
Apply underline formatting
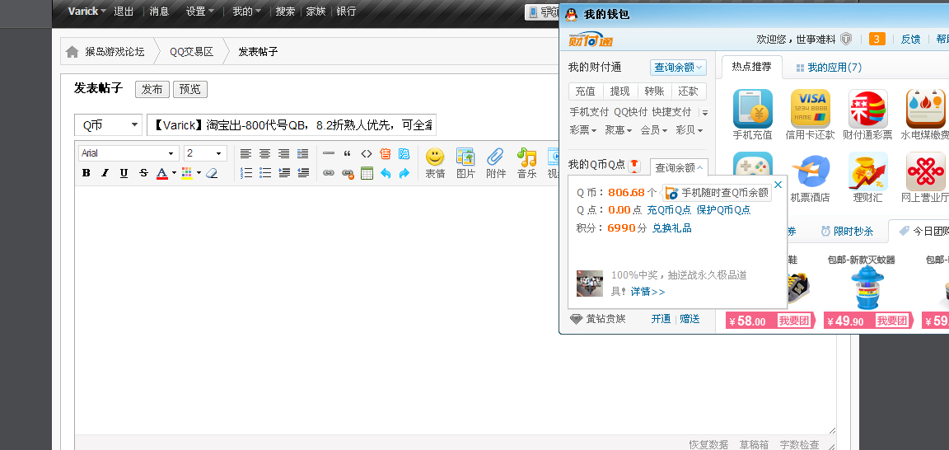[124, 173]
